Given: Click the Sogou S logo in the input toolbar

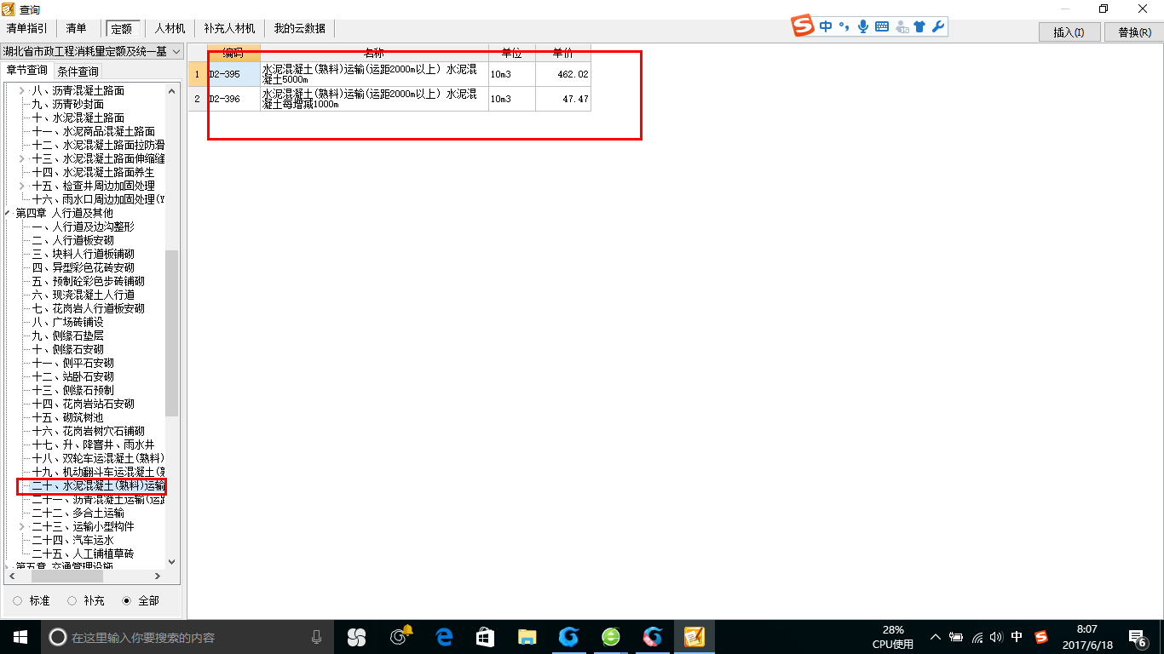Looking at the screenshot, I should pyautogui.click(x=803, y=26).
